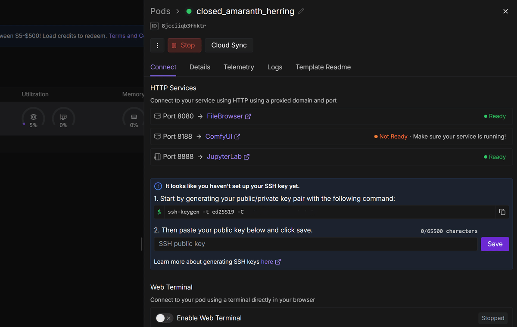Switch to the Telemetry tab
This screenshot has width=517, height=327.
(x=239, y=67)
